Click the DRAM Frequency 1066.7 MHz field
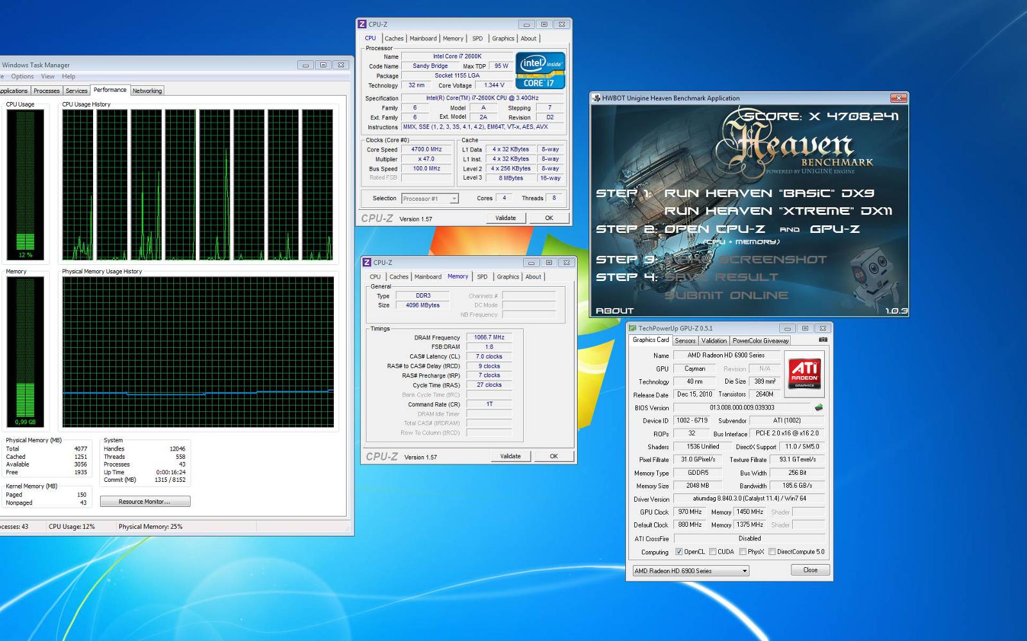This screenshot has width=1027, height=641. point(489,338)
